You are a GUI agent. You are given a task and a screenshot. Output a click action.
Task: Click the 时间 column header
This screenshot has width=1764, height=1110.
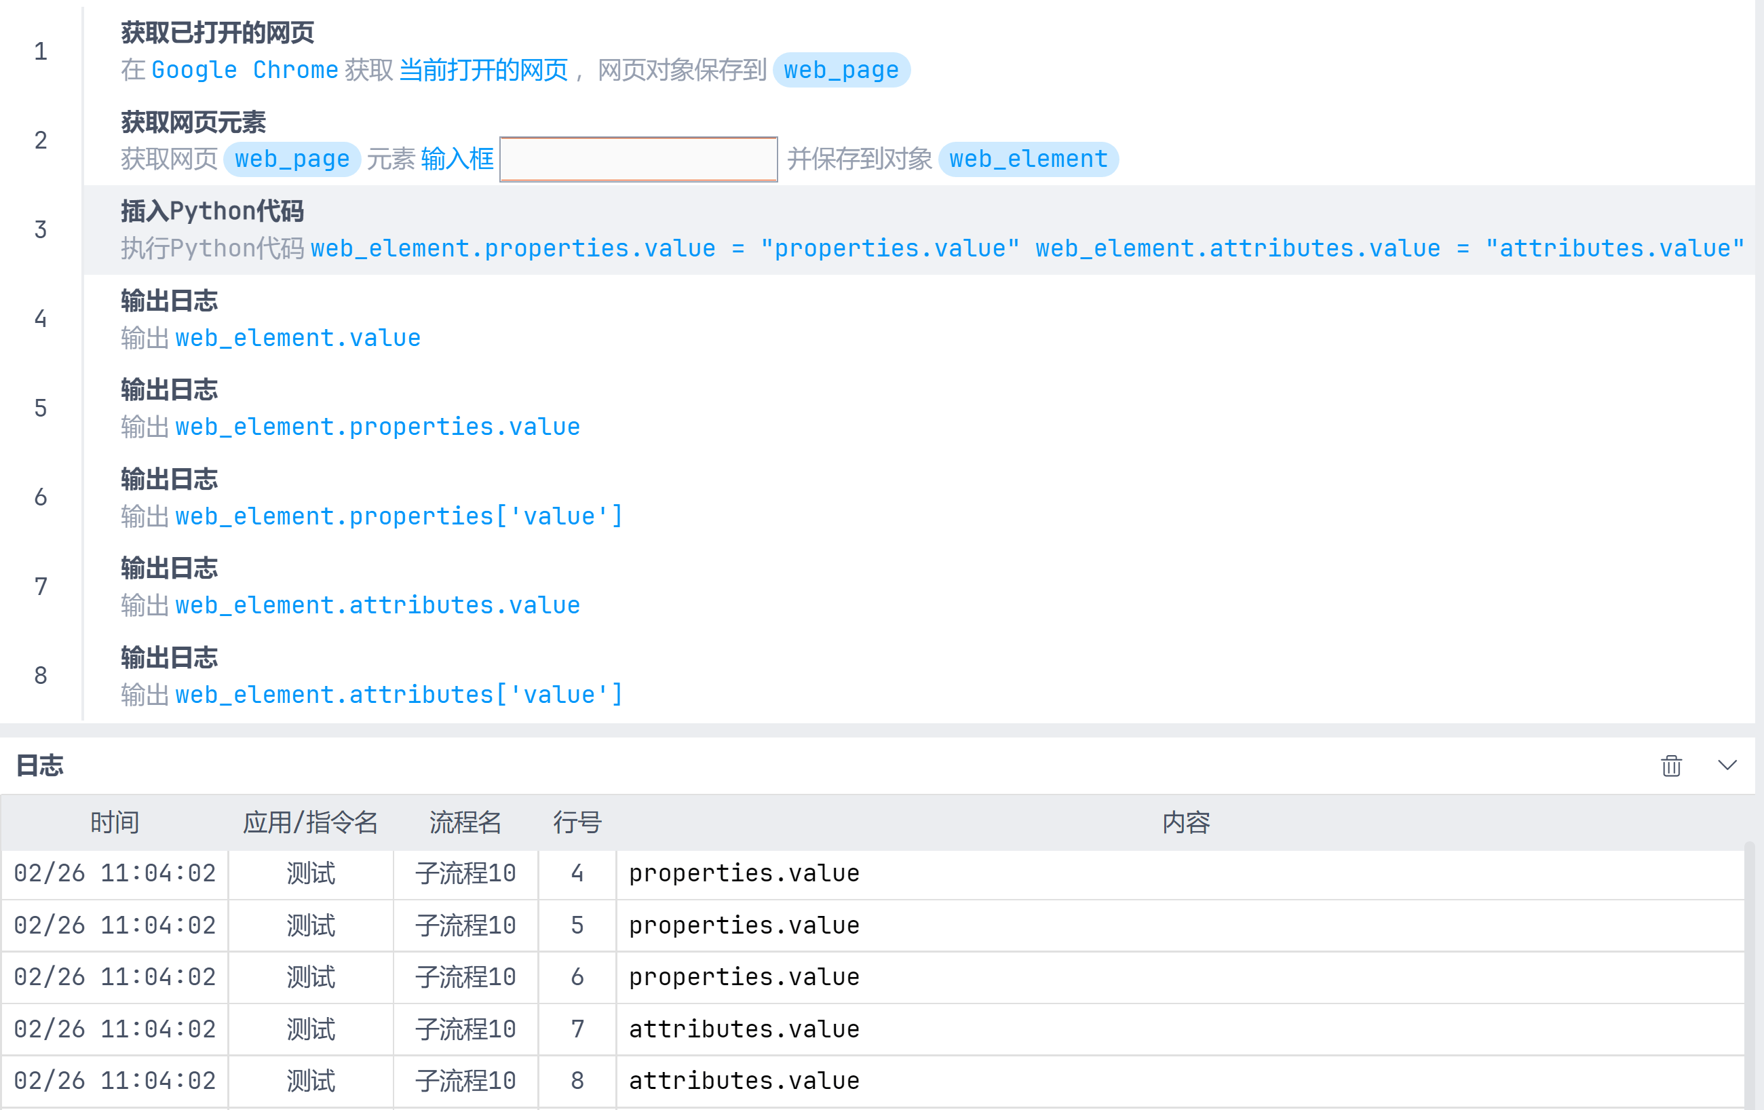click(x=114, y=822)
